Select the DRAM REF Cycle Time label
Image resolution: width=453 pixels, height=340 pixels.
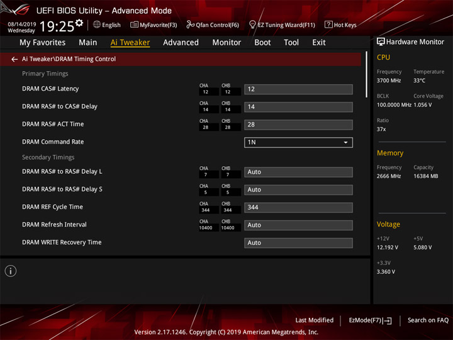[53, 207]
